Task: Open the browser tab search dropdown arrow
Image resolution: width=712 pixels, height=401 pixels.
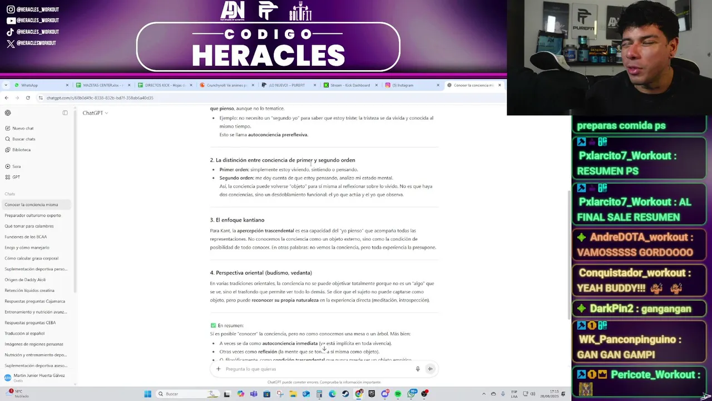Action: point(6,85)
